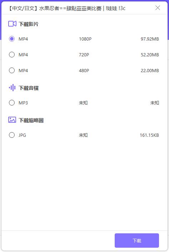169x252 pixels.
Task: Click the 97.92MB file size text
Action: coord(150,39)
